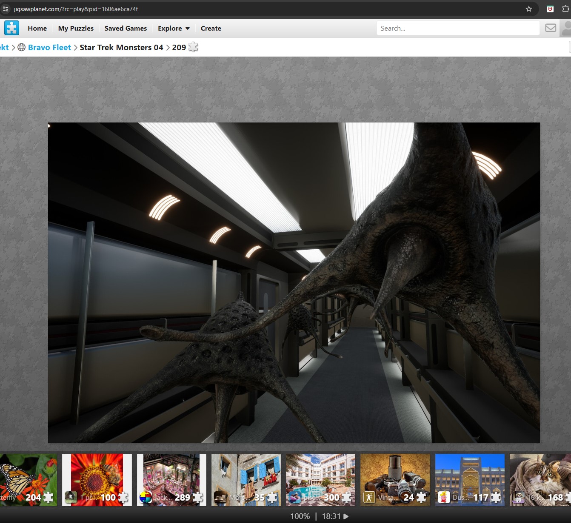This screenshot has width=571, height=524.
Task: Click the completed Star Trek monster puzzle image
Action: pyautogui.click(x=294, y=283)
